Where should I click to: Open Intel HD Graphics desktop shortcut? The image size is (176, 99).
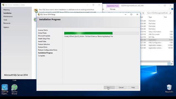(x=5, y=89)
